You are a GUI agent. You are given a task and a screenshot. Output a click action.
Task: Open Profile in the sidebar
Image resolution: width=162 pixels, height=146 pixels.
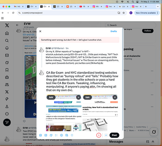[7, 106]
